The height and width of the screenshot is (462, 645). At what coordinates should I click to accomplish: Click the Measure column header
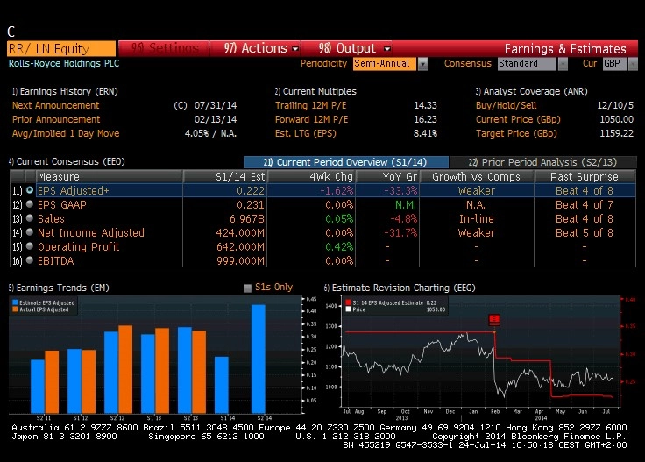click(109, 176)
